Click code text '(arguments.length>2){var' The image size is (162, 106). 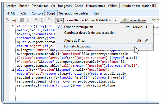(x=39, y=81)
